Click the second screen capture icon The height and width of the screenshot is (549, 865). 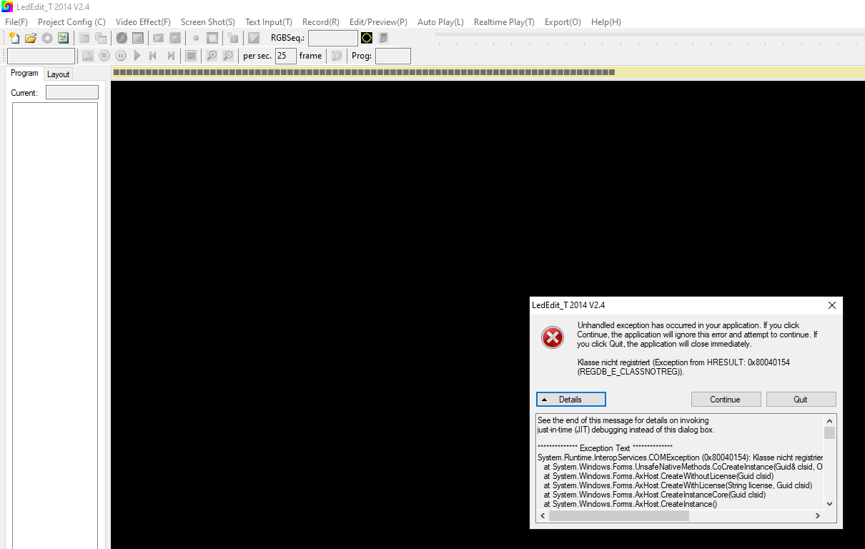(175, 38)
